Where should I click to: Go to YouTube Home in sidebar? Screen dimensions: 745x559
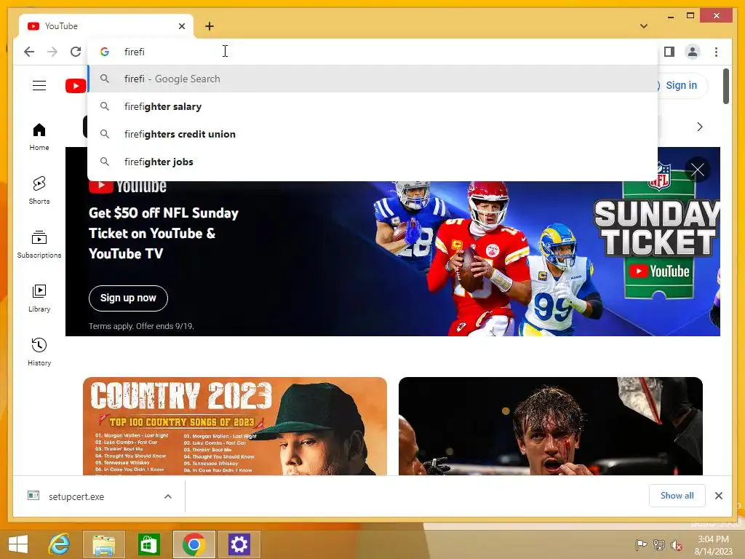(39, 137)
